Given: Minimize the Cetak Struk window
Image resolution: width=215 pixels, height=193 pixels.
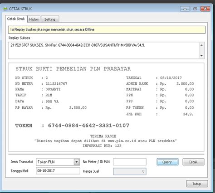Looking at the screenshot, I should tap(185, 9).
